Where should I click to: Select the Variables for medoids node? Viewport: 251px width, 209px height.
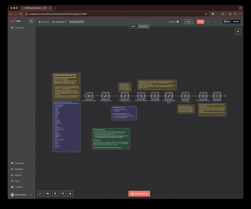[125, 96]
